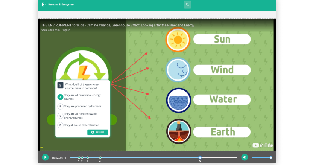Open the video title link at top of player
The height and width of the screenshot is (165, 316).
pos(117,25)
